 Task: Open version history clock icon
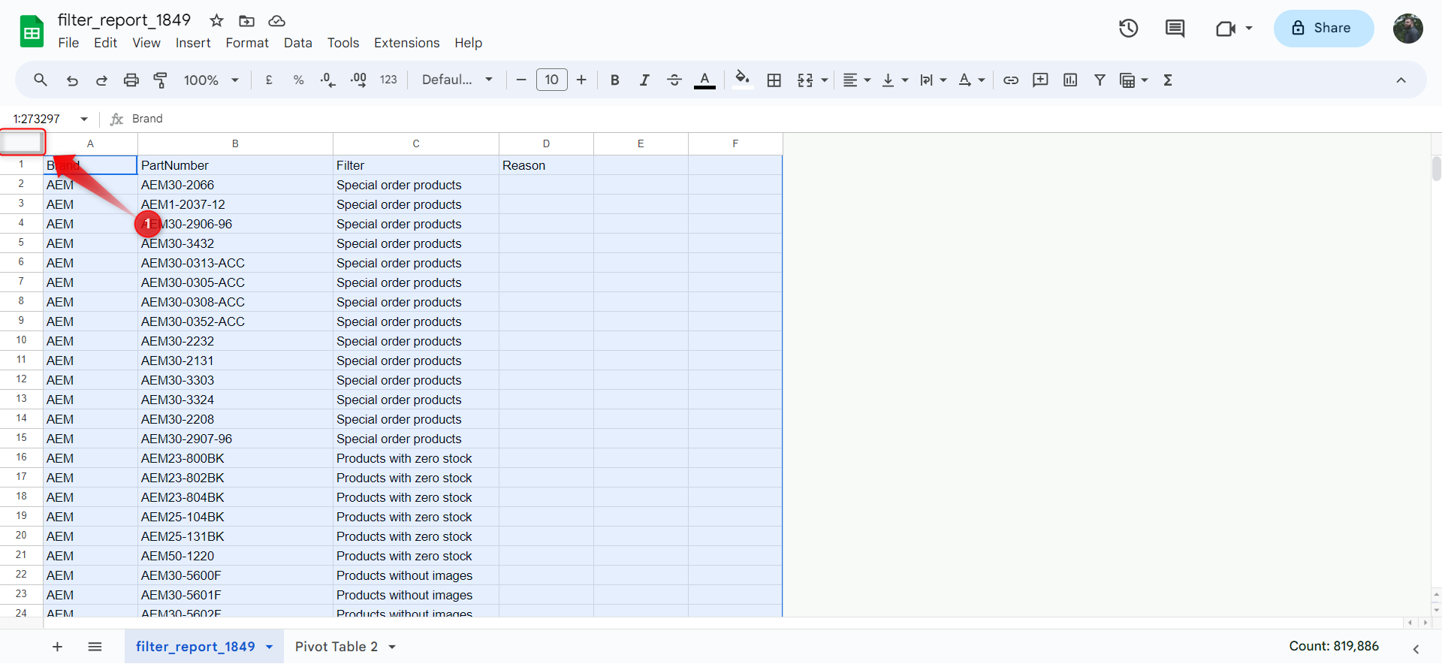tap(1128, 29)
